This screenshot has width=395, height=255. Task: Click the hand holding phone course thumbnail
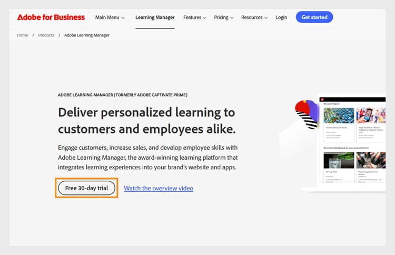(371, 116)
